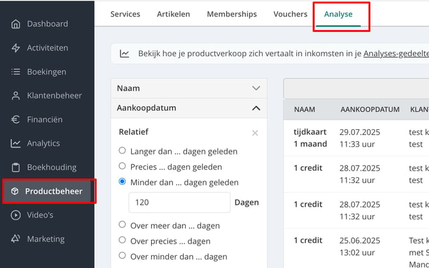Open Marketing via the megaphone icon
The width and height of the screenshot is (429, 268).
point(15,239)
